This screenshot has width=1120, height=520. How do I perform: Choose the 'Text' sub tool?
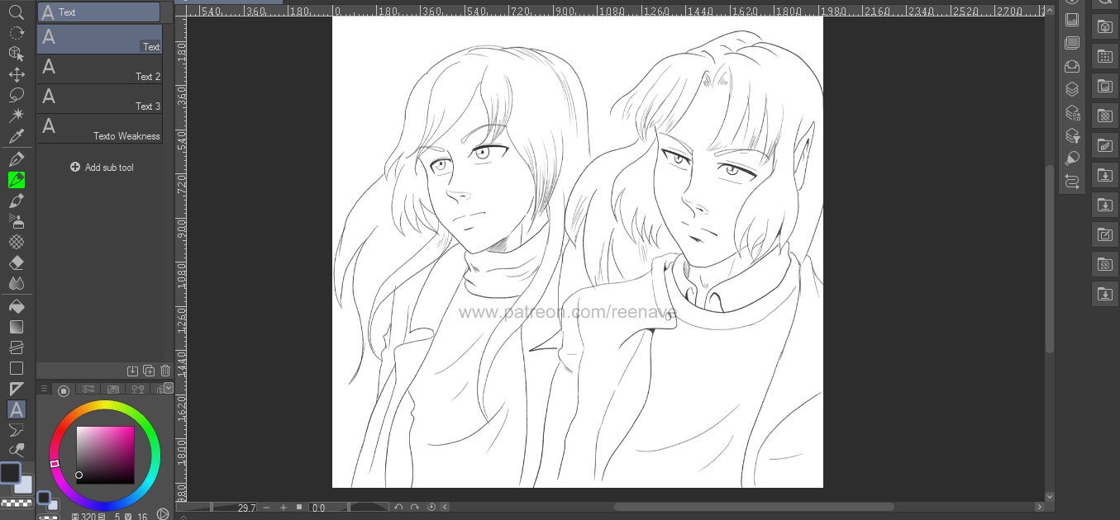99,39
